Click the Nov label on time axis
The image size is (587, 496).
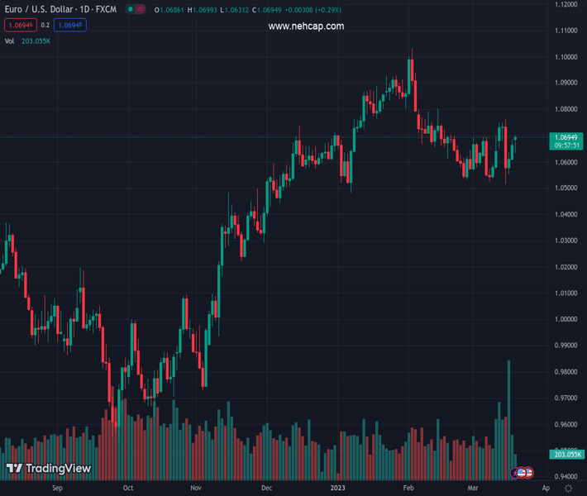[195, 489]
